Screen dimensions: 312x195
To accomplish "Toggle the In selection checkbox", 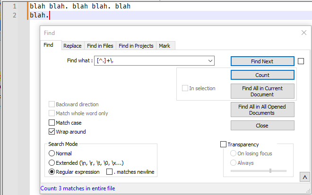I will (185, 88).
